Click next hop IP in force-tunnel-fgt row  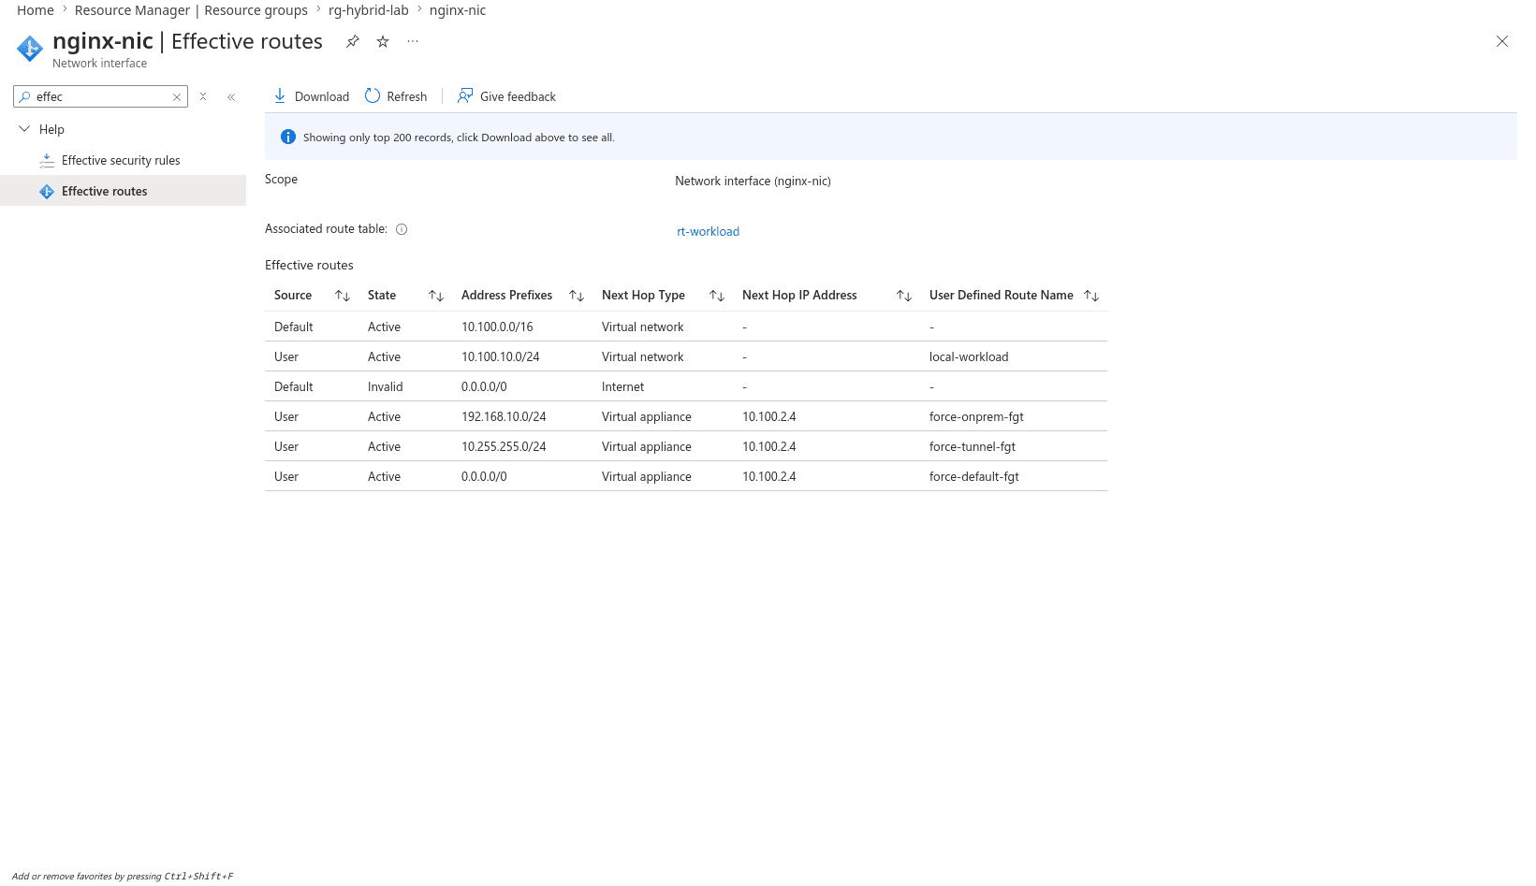click(x=769, y=446)
